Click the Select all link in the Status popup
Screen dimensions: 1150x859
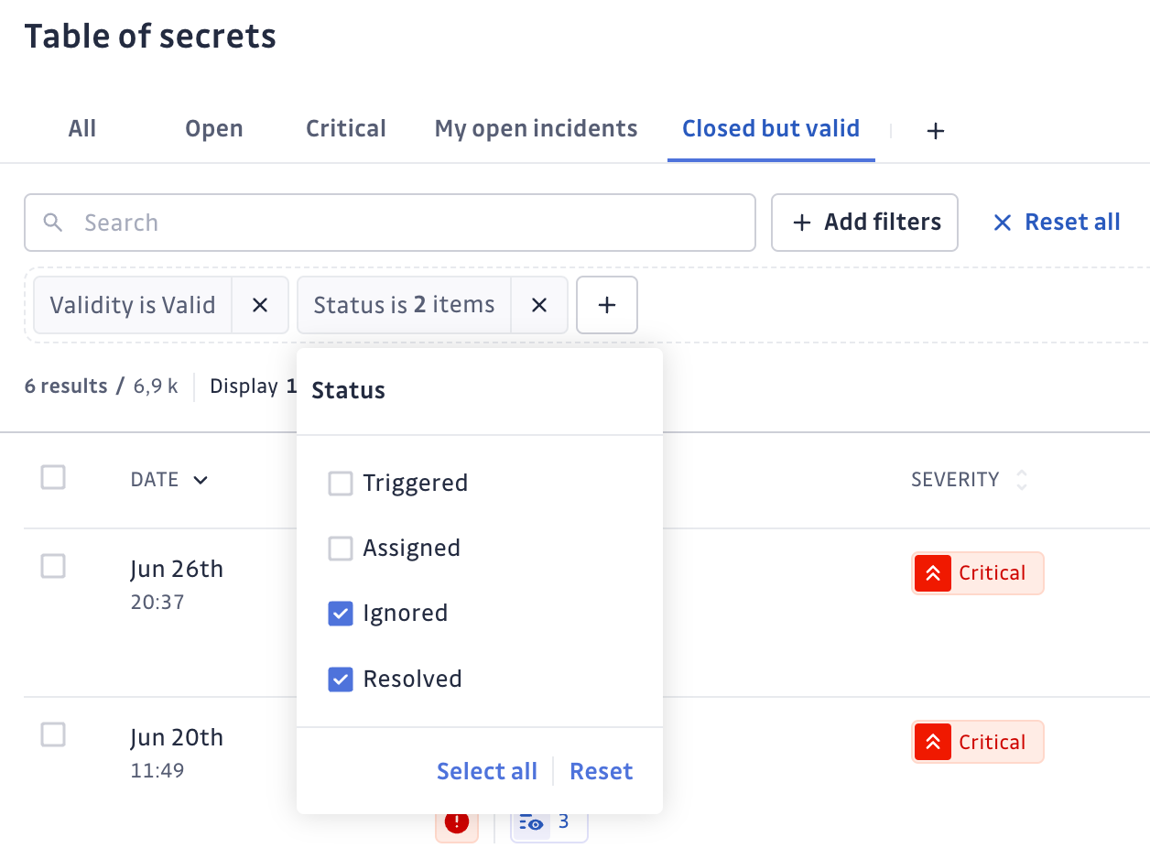pos(486,770)
